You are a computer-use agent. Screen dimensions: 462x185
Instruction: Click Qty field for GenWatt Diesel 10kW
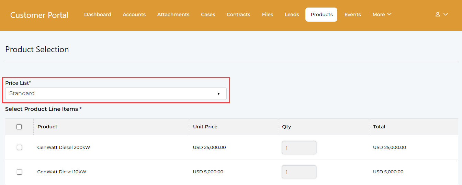coord(299,172)
